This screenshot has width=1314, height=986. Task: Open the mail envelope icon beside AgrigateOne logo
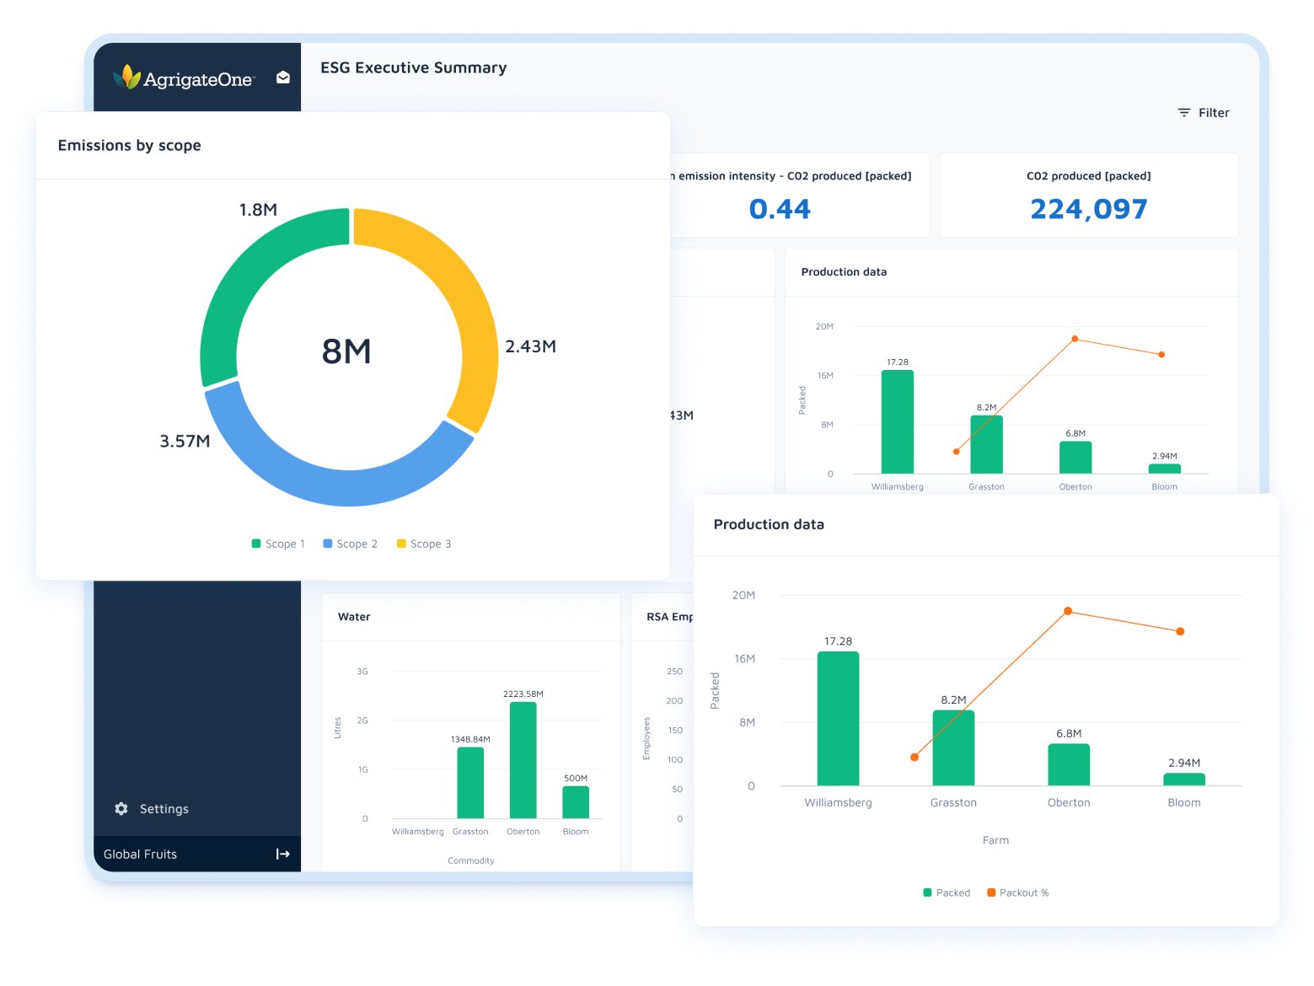[282, 77]
